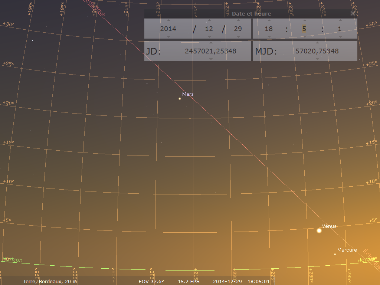380x285 pixels.
Task: Increase the minutes with the up arrow
Action: 304,21
